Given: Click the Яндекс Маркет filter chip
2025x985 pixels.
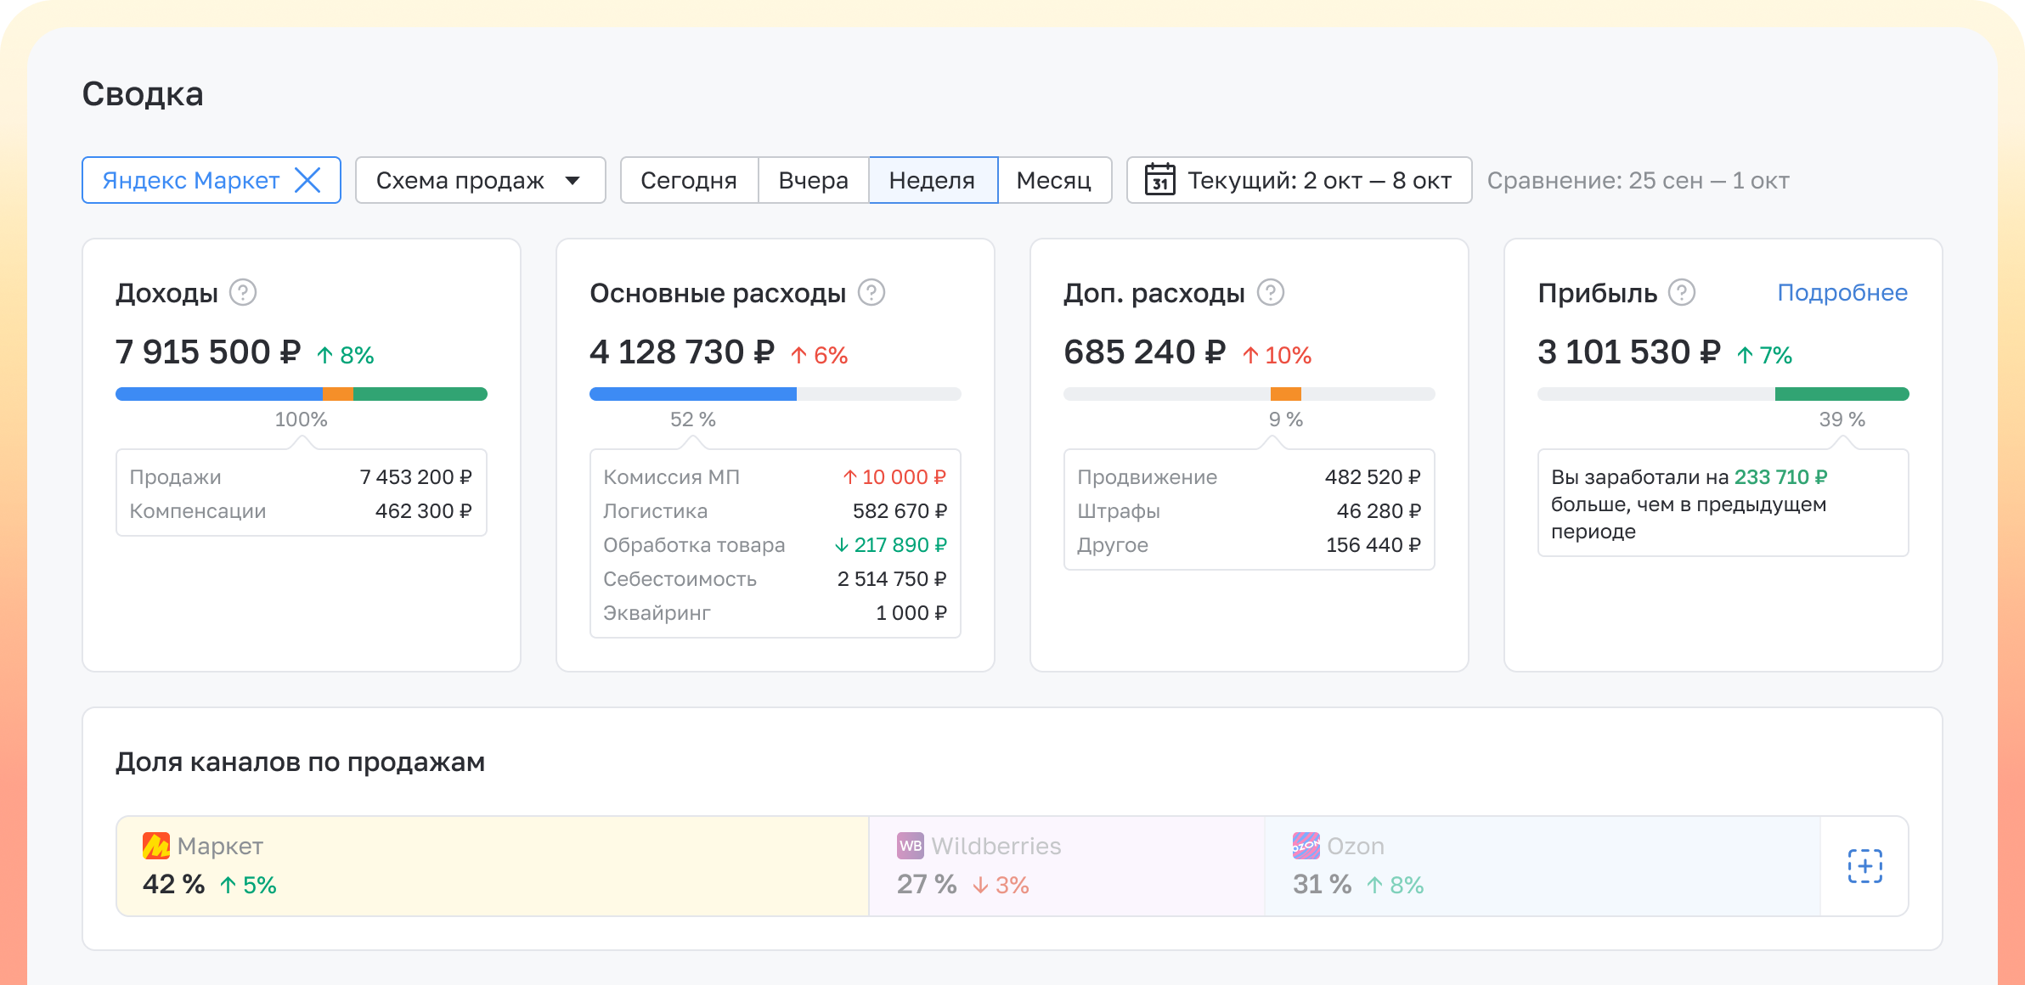Looking at the screenshot, I should click(x=191, y=180).
